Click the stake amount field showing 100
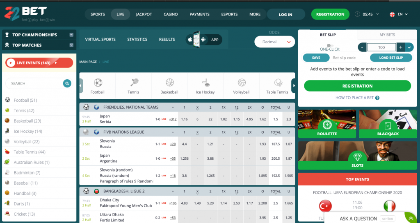 [381, 47]
